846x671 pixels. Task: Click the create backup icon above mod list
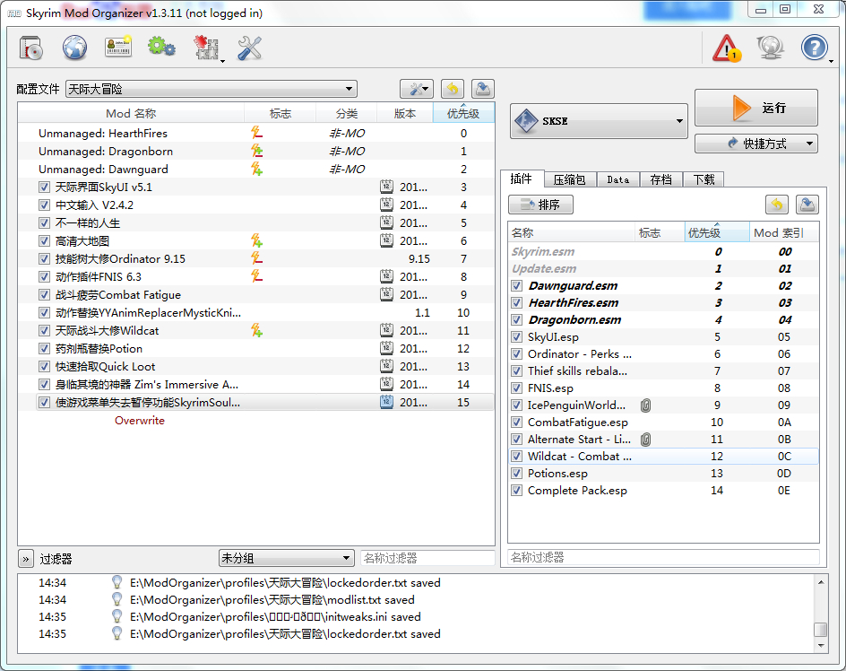483,89
